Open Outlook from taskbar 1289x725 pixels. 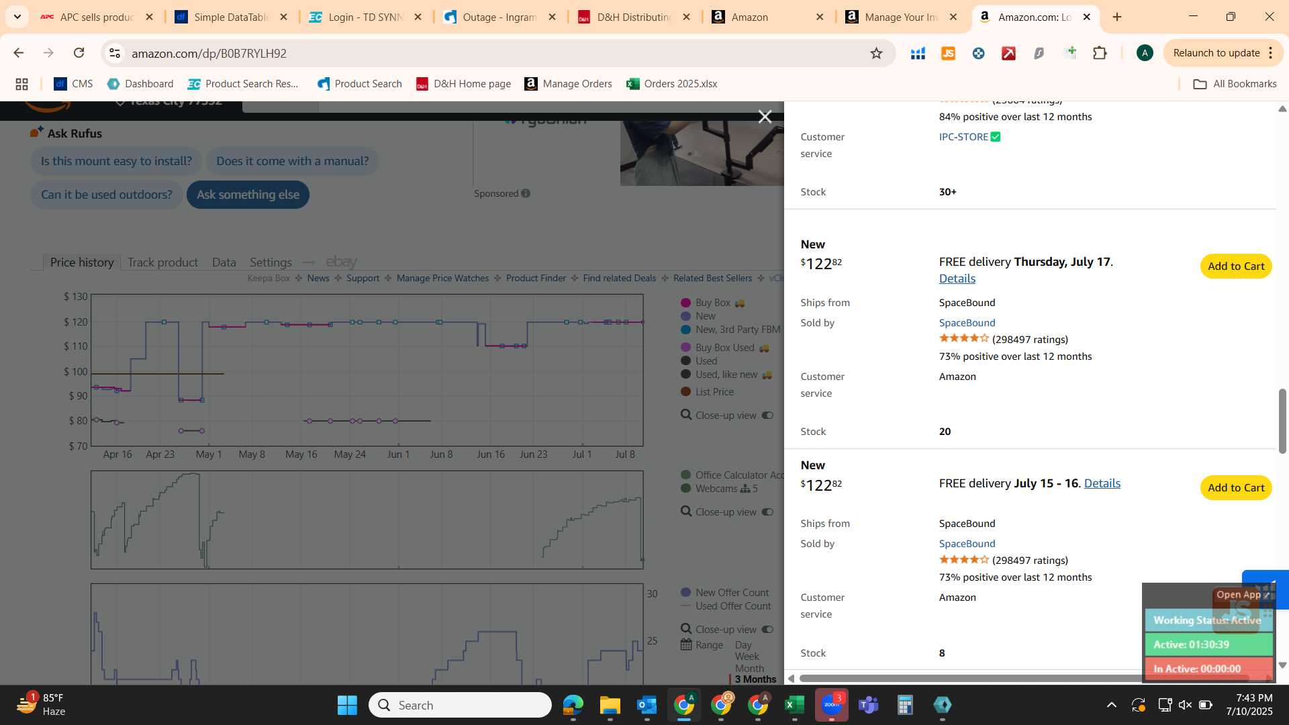[x=647, y=705]
